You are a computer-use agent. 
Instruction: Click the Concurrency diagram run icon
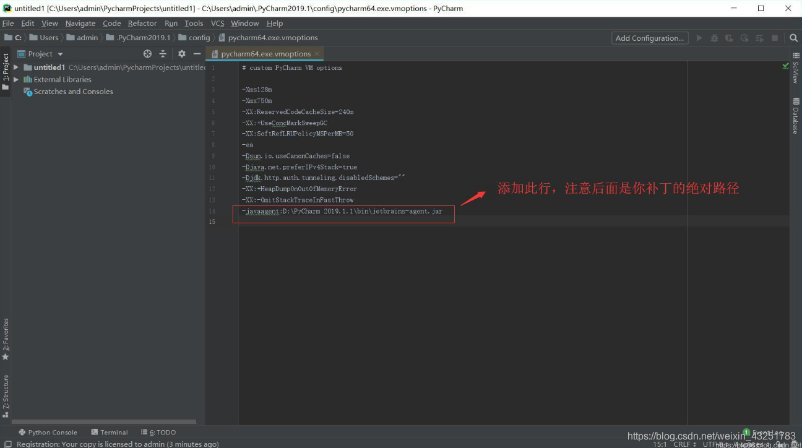point(759,38)
